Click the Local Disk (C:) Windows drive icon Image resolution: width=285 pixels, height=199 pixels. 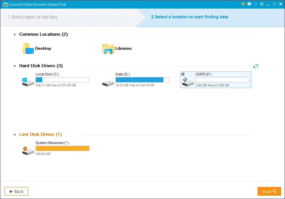(28, 82)
